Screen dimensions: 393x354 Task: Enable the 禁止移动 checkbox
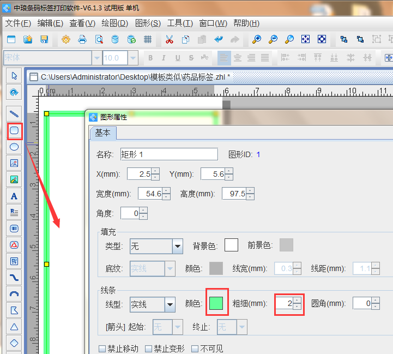102,349
